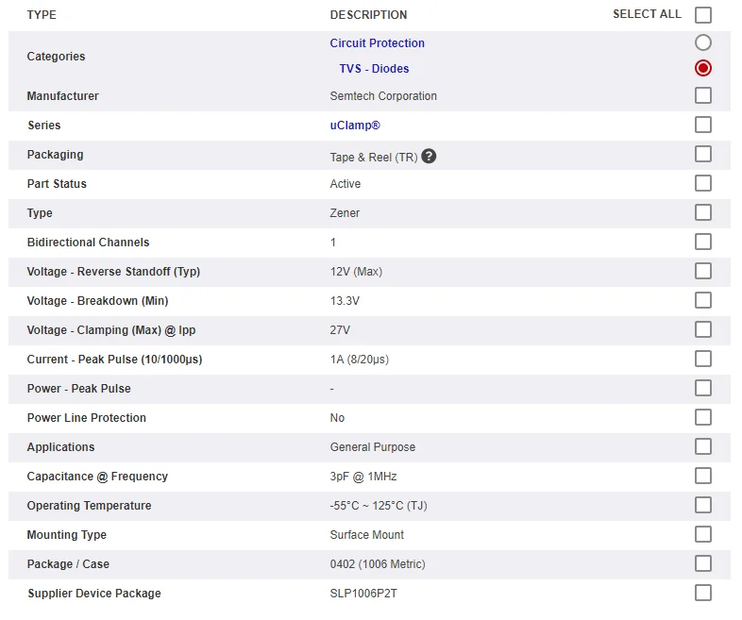
Task: Click the TYPE column header
Action: 42,15
